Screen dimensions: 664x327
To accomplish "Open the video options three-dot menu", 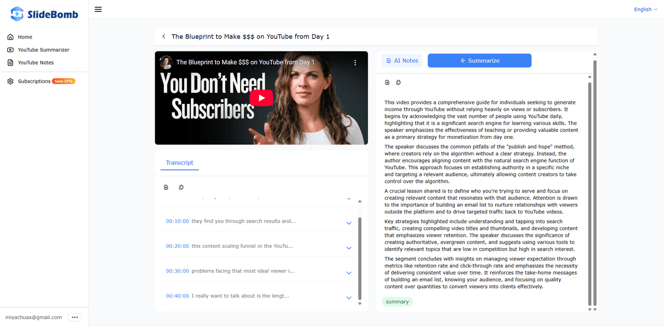I will (x=355, y=62).
